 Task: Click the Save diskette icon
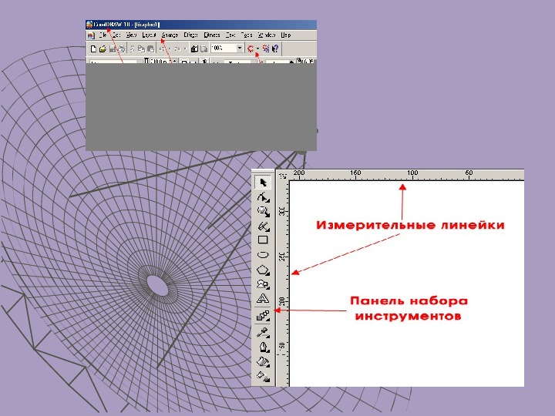[113, 49]
